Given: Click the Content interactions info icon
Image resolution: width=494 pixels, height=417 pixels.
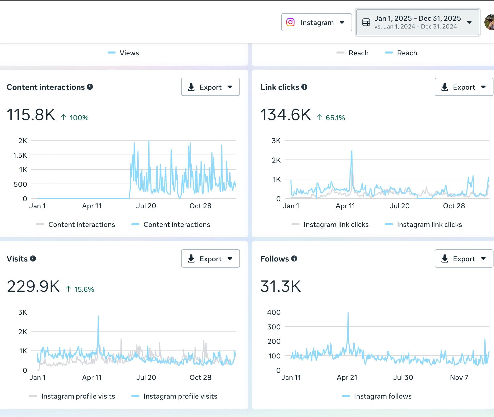Looking at the screenshot, I should [90, 87].
